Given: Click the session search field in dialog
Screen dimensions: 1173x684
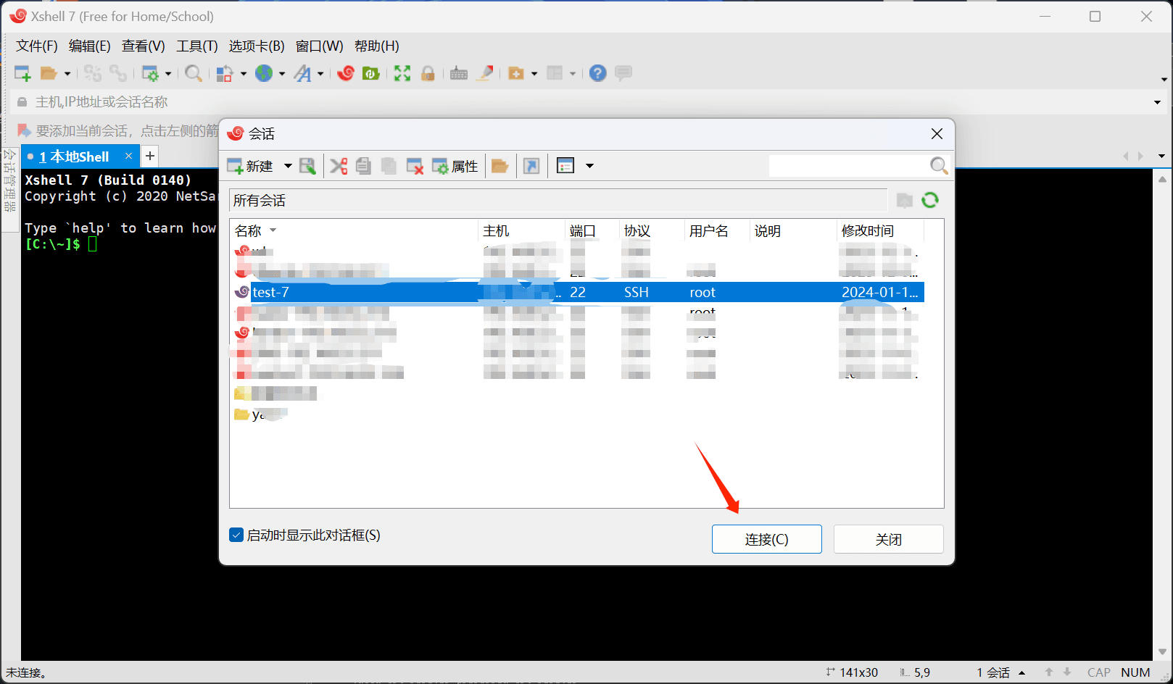Looking at the screenshot, I should [848, 166].
